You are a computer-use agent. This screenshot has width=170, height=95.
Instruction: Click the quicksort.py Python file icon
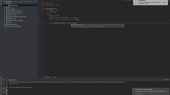pos(9,5)
